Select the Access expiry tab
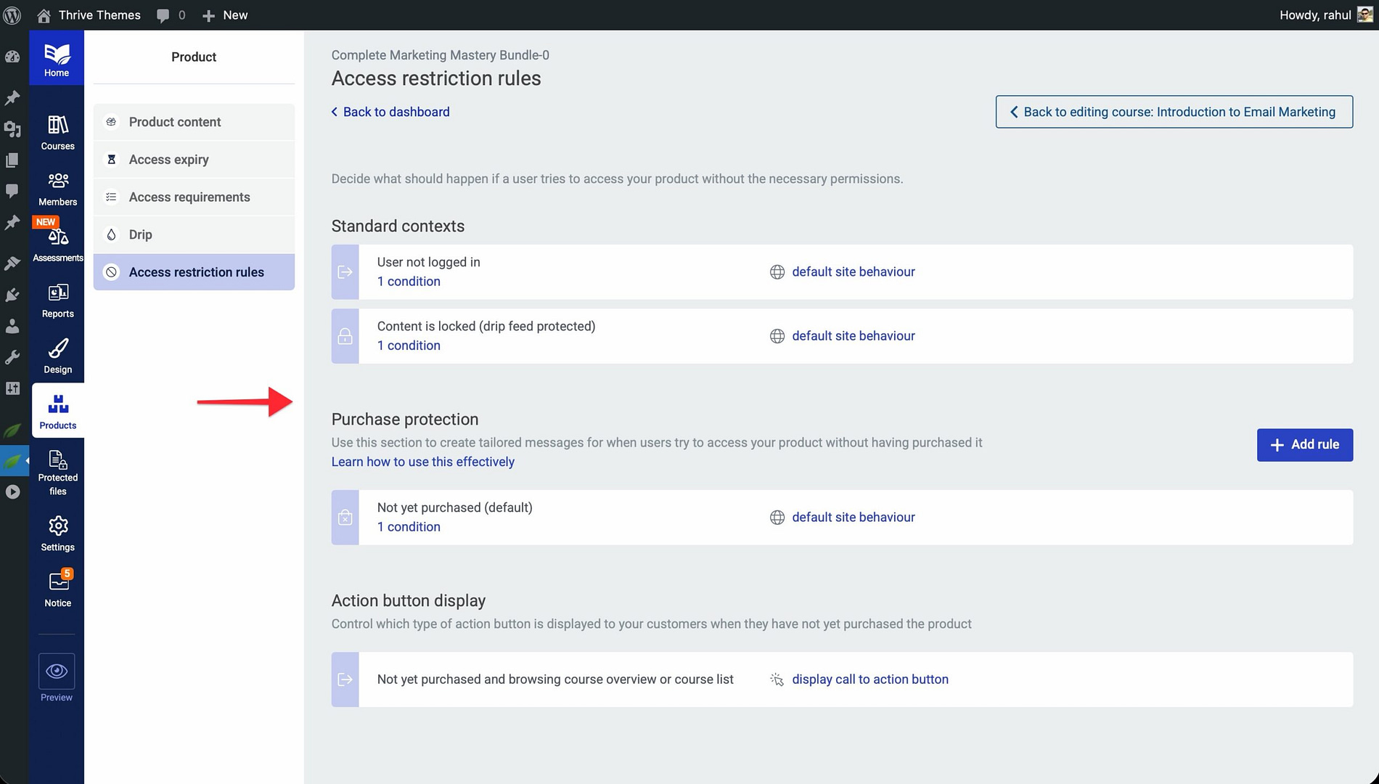This screenshot has height=784, width=1379. pos(168,160)
